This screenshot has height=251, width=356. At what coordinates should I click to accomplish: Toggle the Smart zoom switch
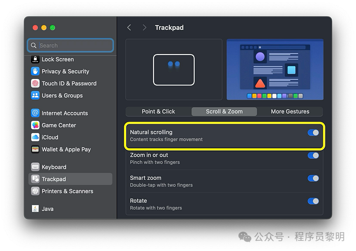313,178
